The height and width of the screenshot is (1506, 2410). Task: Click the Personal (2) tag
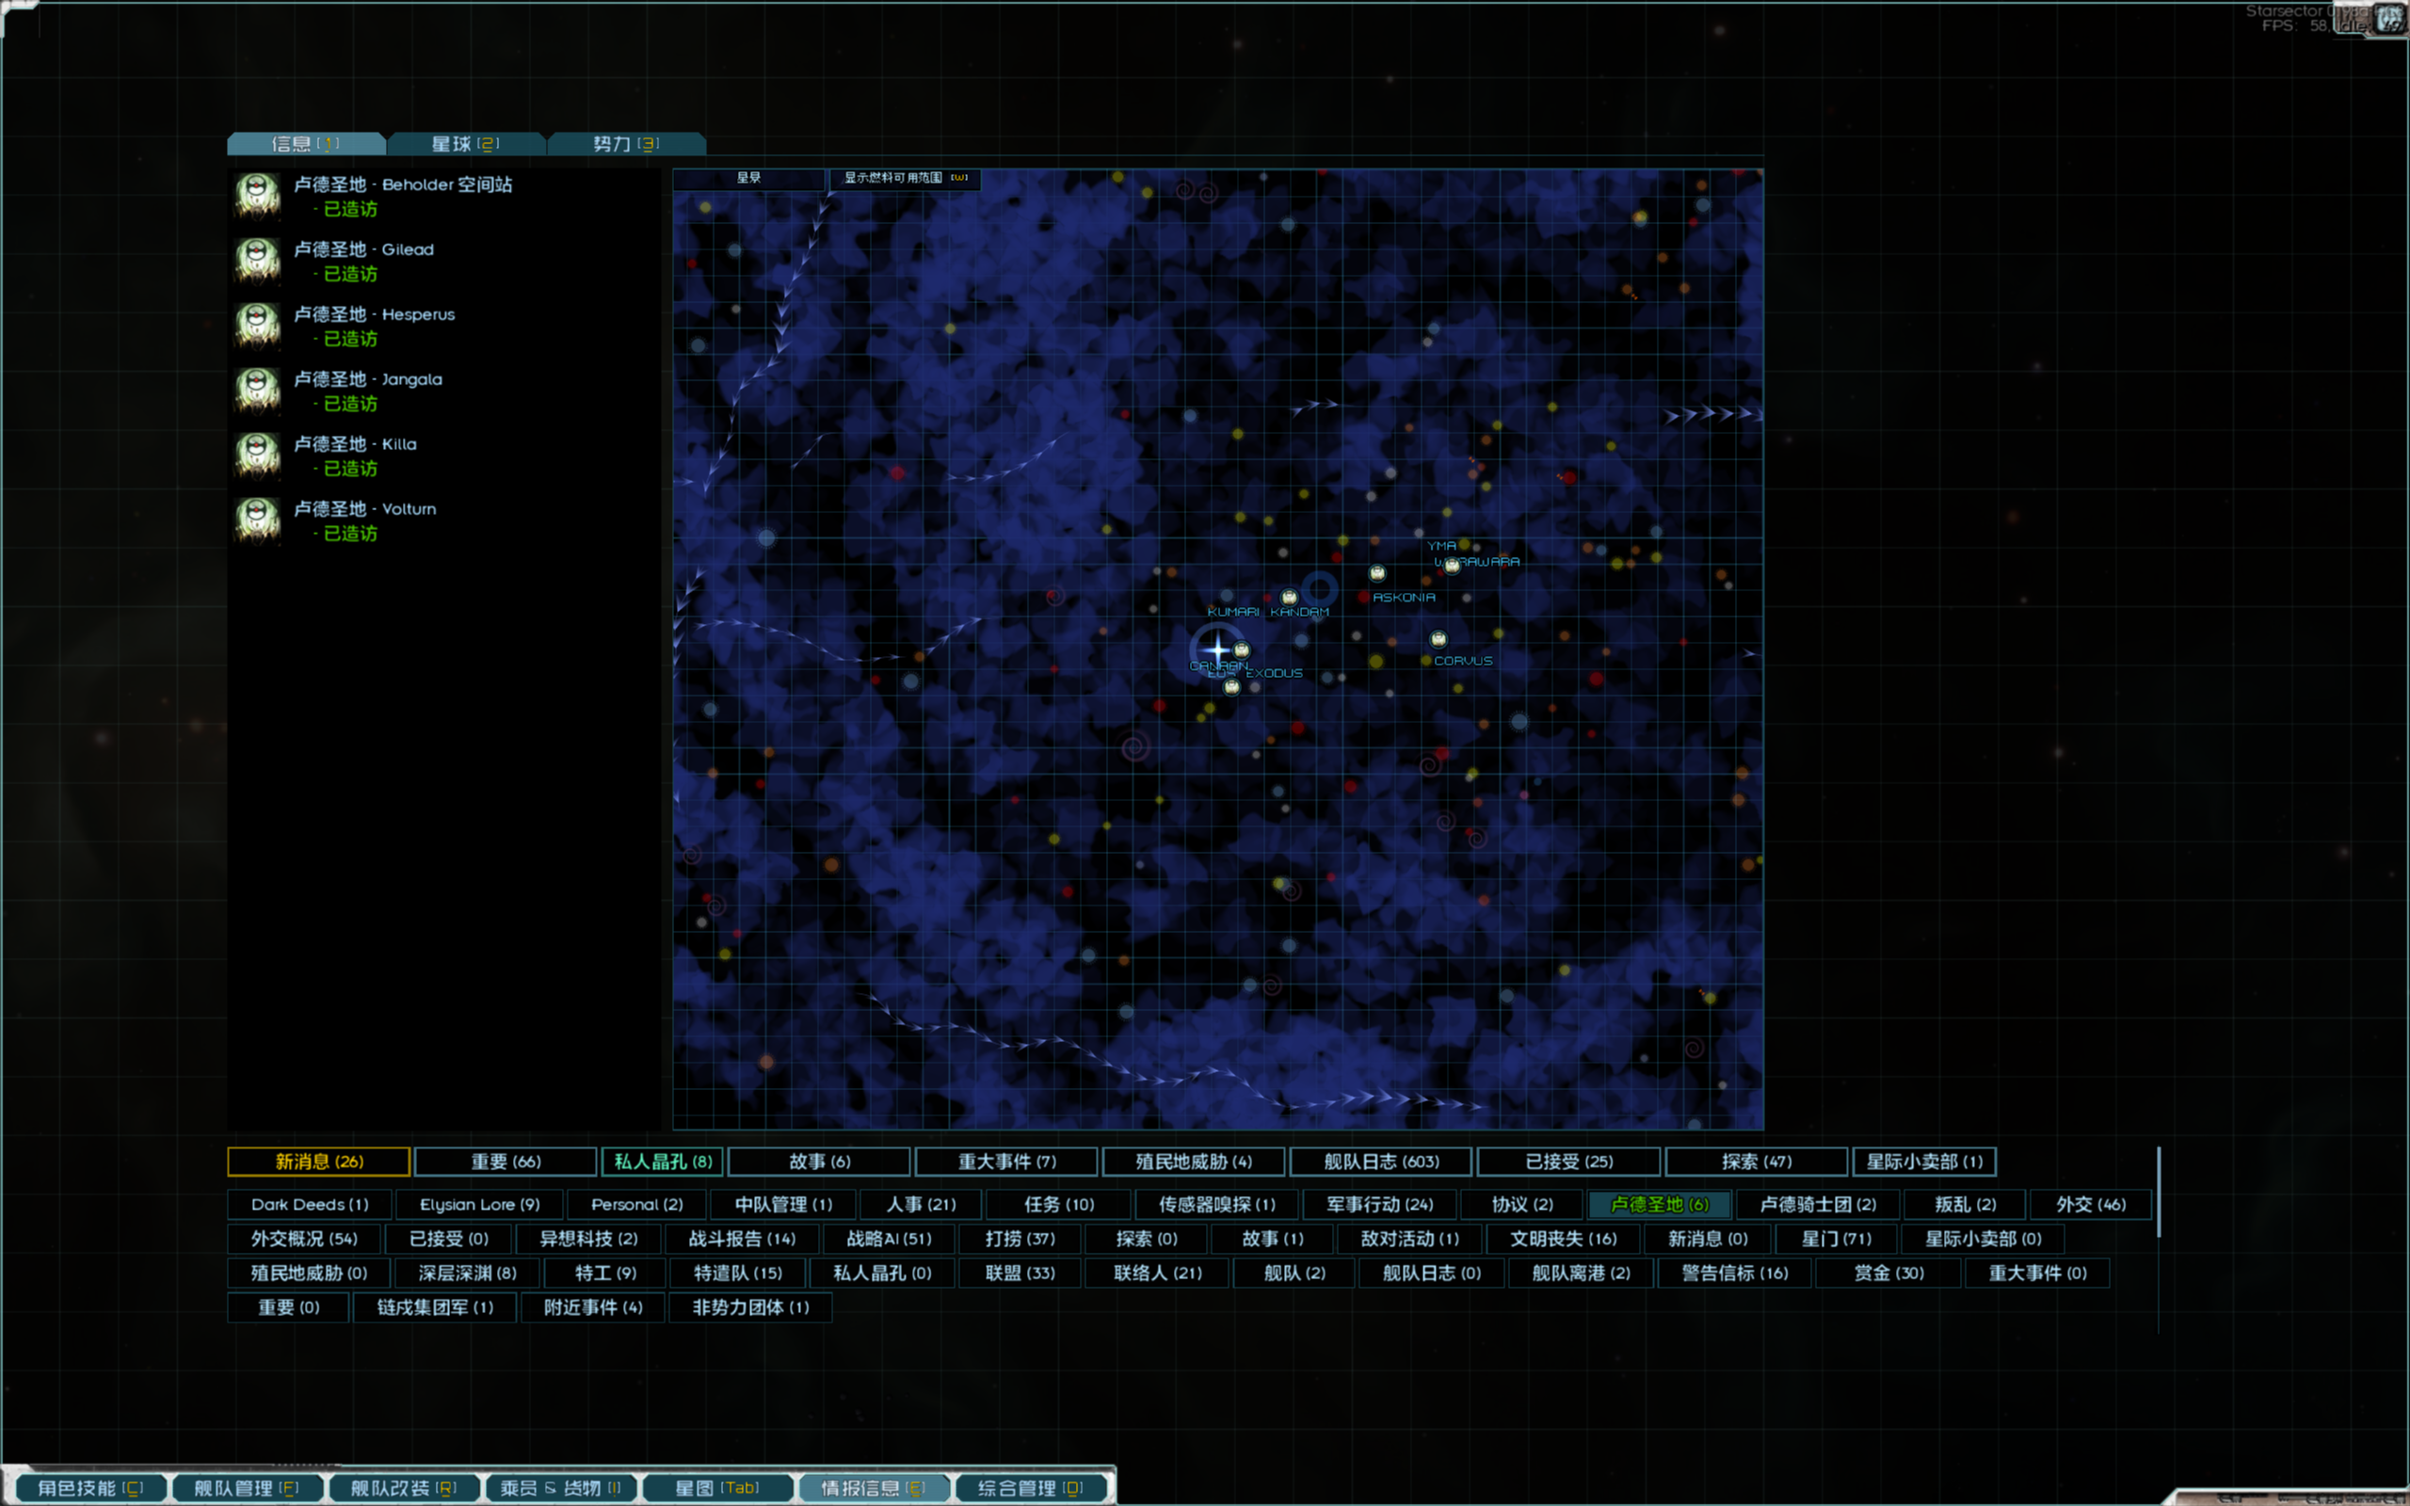(x=637, y=1204)
